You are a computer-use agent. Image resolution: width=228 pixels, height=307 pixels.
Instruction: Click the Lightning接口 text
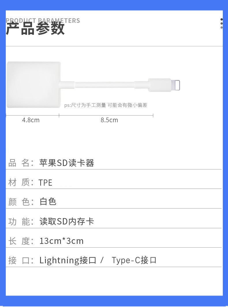[x=68, y=260]
